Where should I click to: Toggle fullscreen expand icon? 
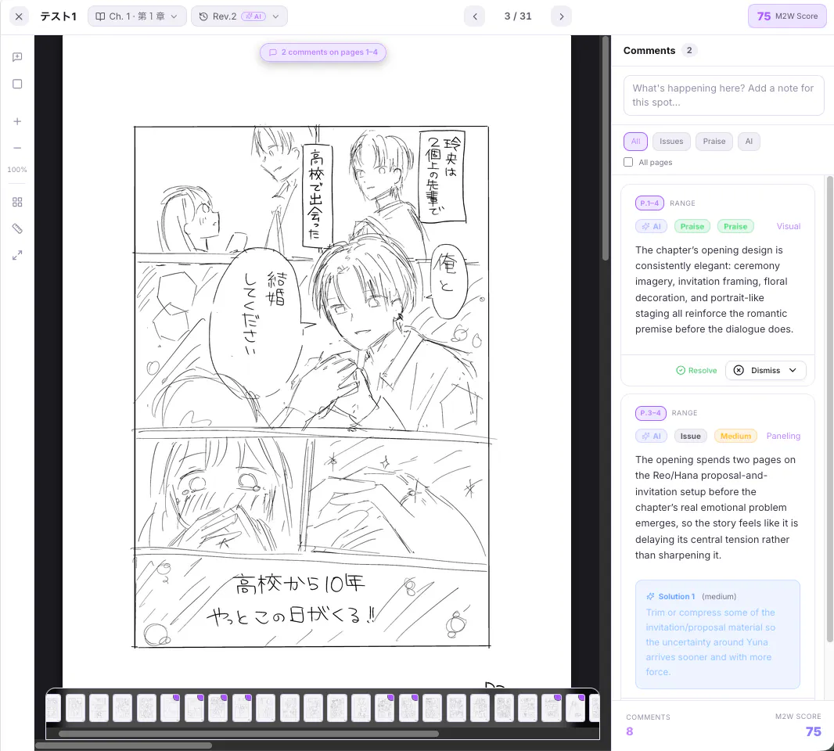pos(17,255)
